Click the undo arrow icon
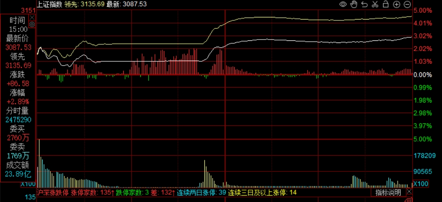442x202 pixels. 364,4
